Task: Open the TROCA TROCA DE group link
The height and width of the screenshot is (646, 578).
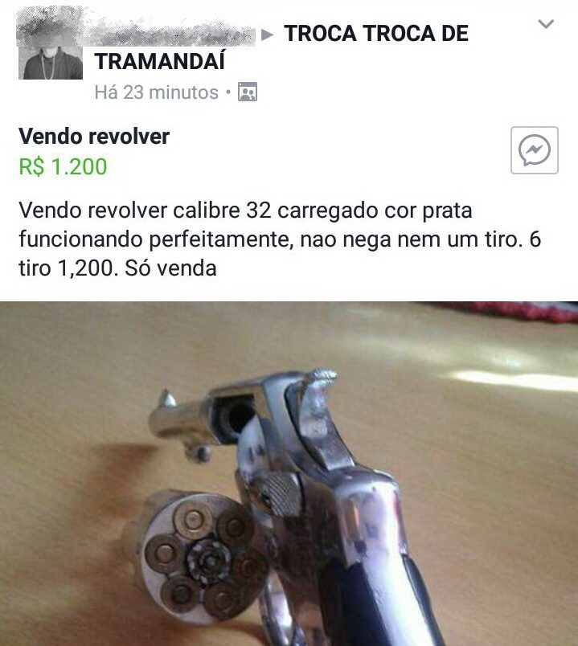Action: [376, 34]
